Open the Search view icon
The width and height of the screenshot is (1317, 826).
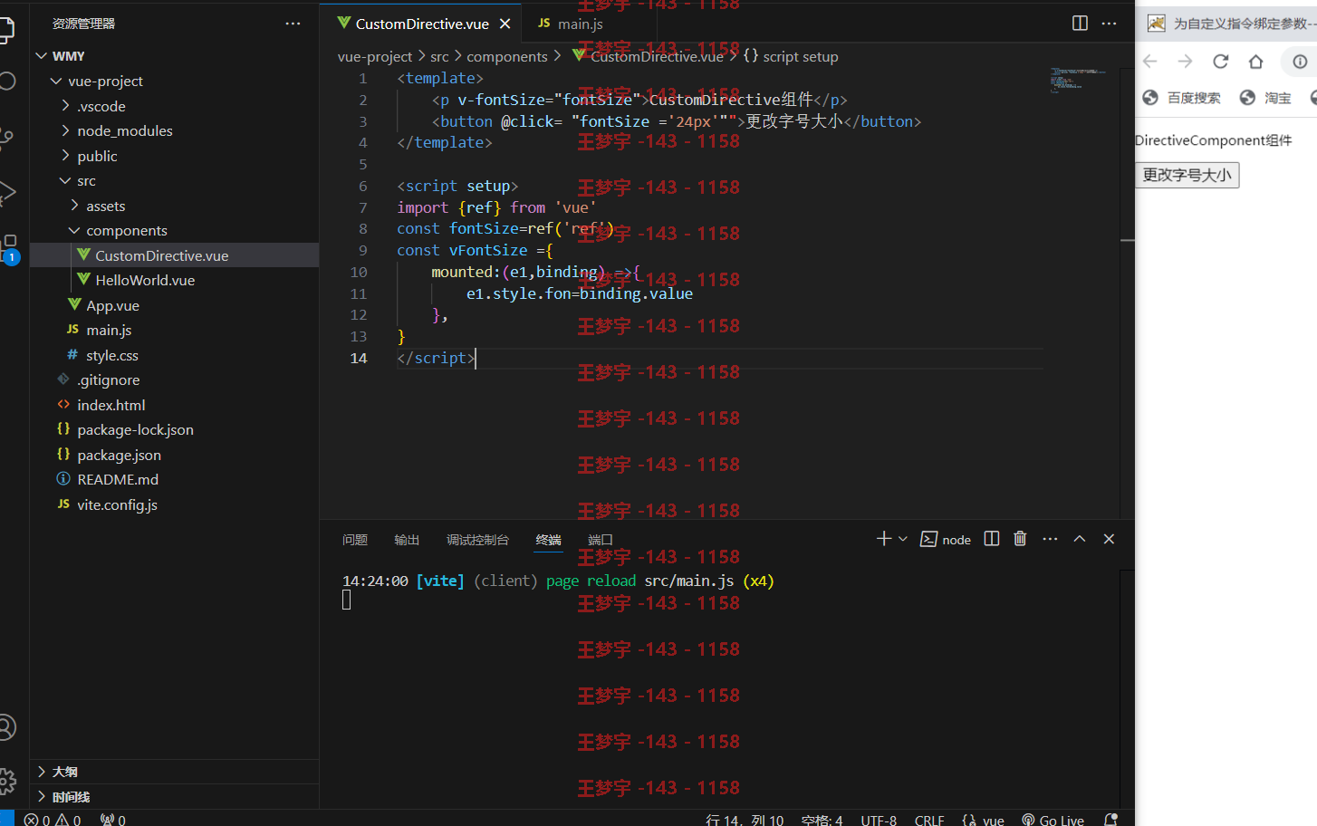click(x=7, y=82)
